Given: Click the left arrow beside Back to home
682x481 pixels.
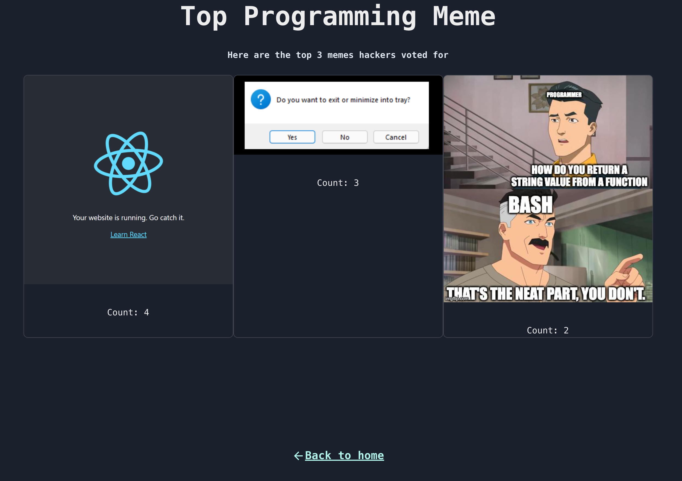Looking at the screenshot, I should [x=298, y=456].
